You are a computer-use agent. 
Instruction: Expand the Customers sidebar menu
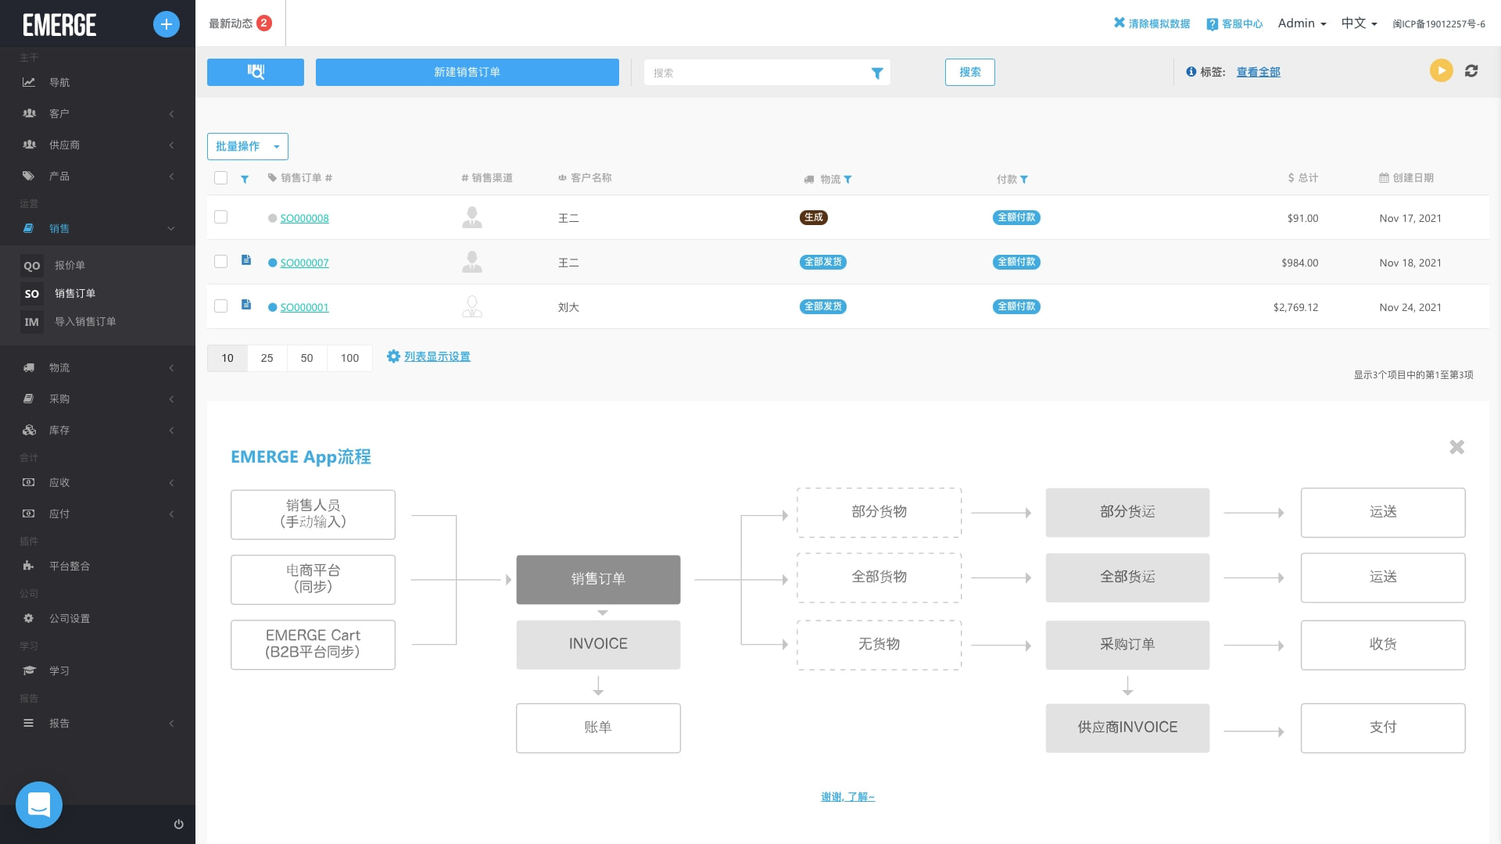[98, 113]
